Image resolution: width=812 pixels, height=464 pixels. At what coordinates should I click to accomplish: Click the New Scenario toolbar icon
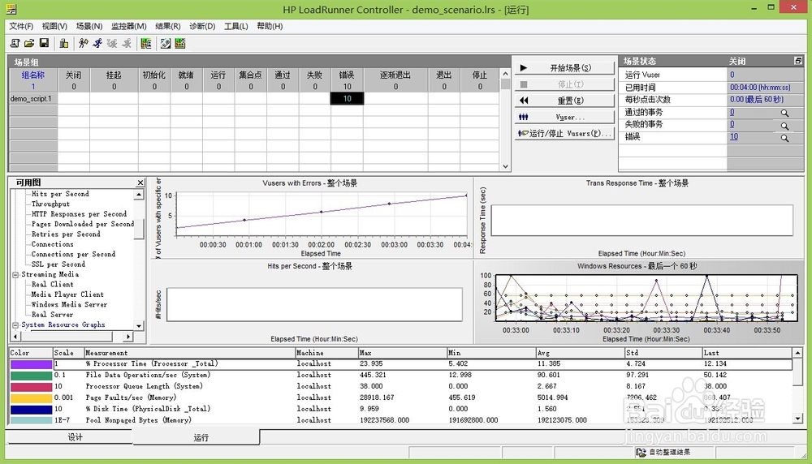(15, 44)
